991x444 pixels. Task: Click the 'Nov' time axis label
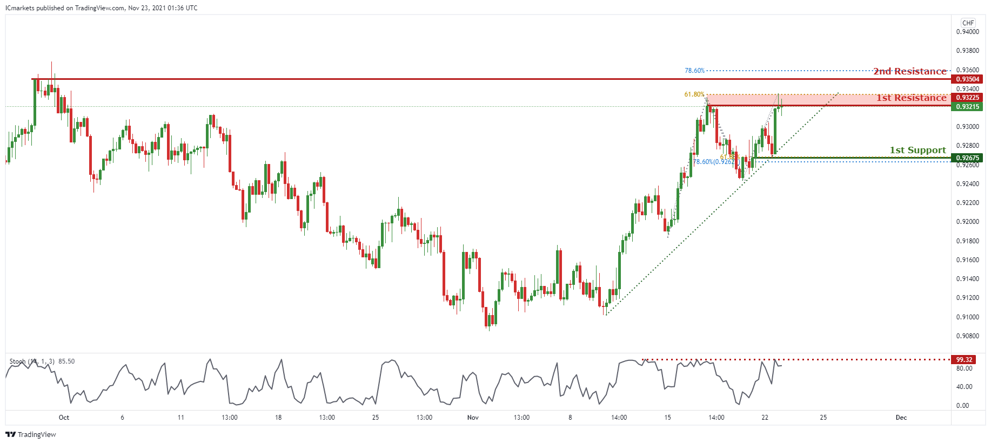(x=473, y=418)
